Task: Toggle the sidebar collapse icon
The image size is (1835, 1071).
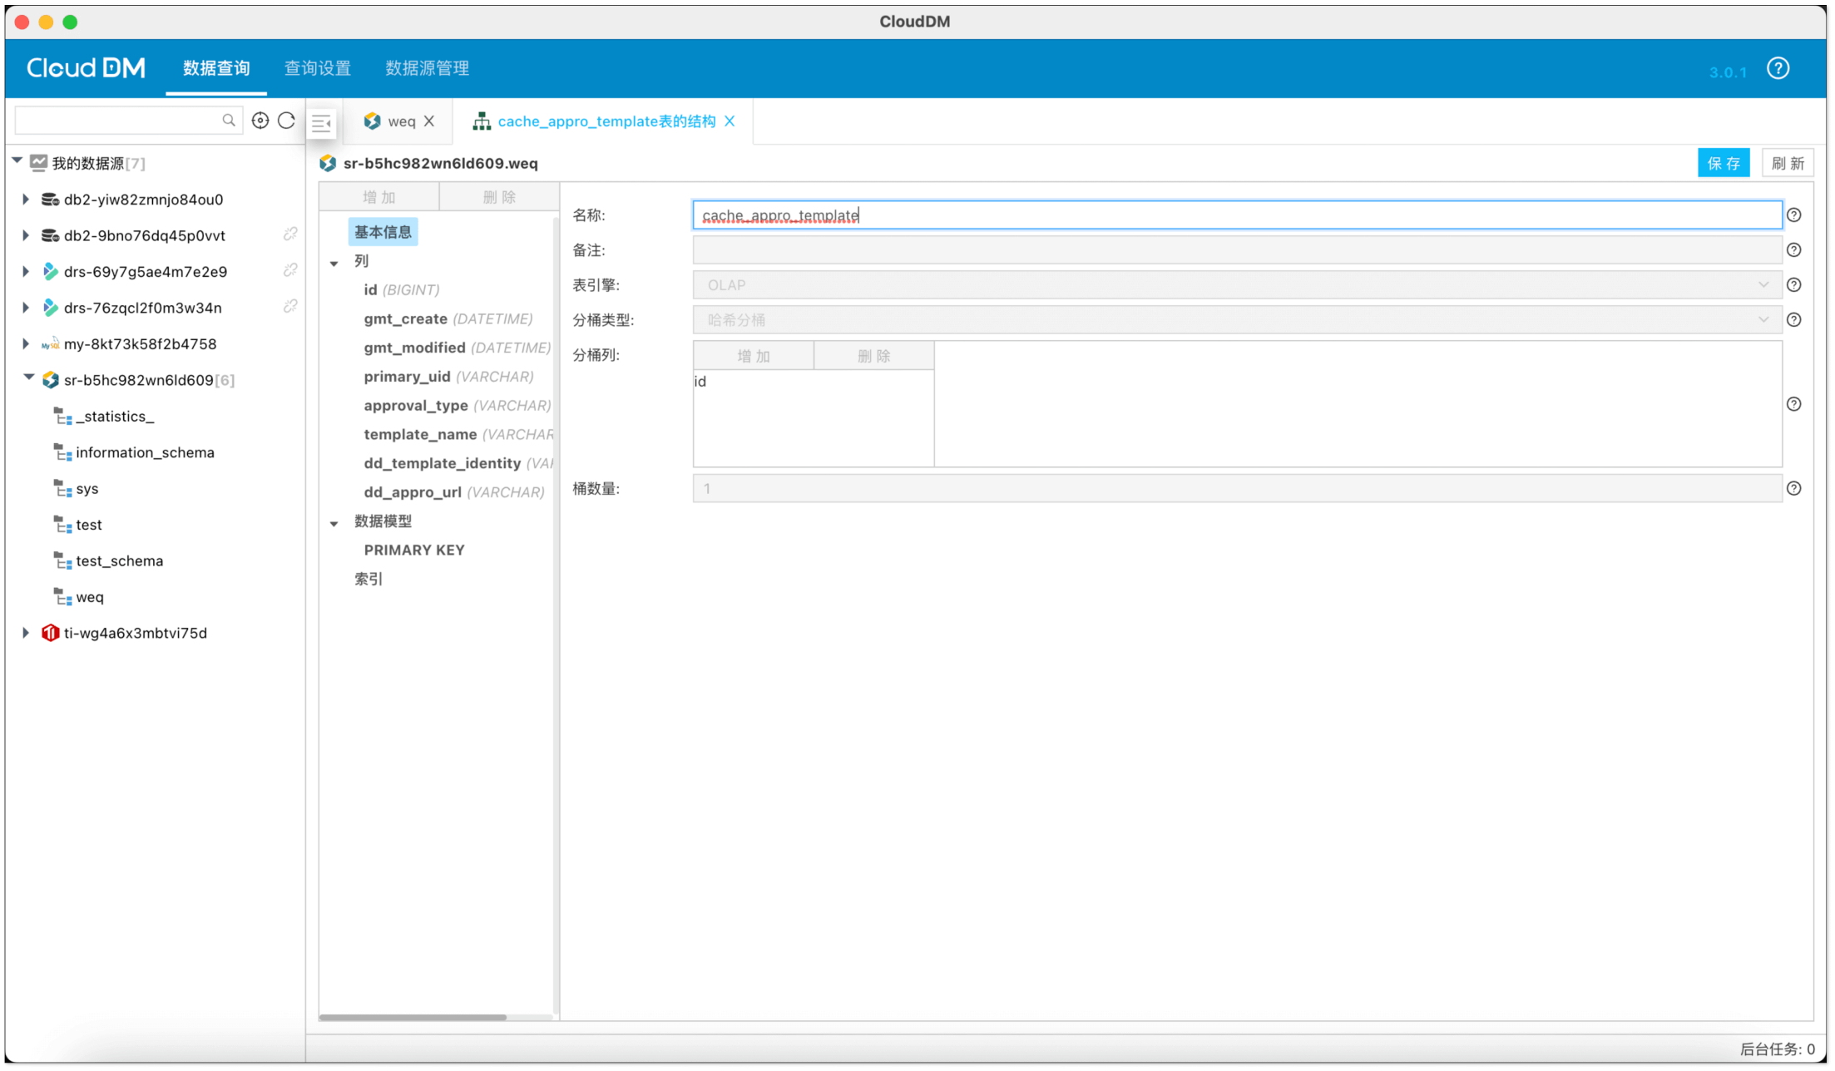Action: click(322, 124)
